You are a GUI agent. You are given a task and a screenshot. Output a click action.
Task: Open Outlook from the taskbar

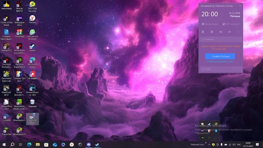click(x=55, y=144)
